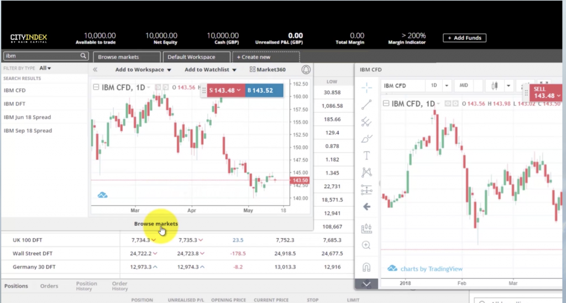Select the XABCD pattern tool
Viewport: 566px width, 303px height.
click(x=366, y=173)
